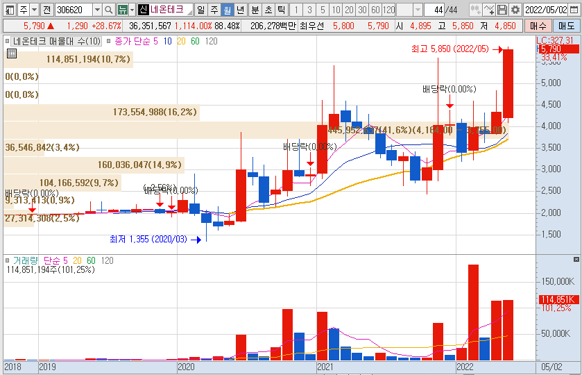Click the current price 5,790 in quote bar

click(x=34, y=26)
